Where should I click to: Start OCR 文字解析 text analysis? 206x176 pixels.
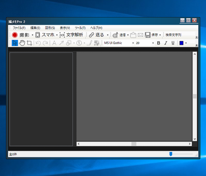pos(71,35)
